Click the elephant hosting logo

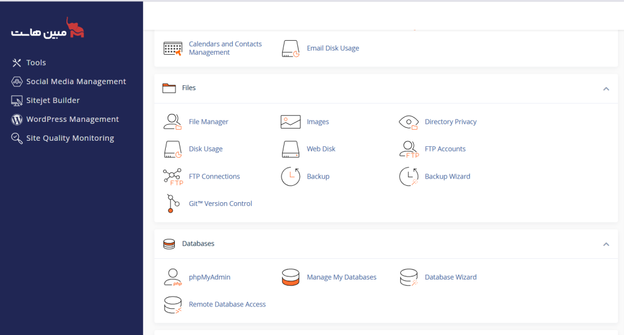point(48,28)
